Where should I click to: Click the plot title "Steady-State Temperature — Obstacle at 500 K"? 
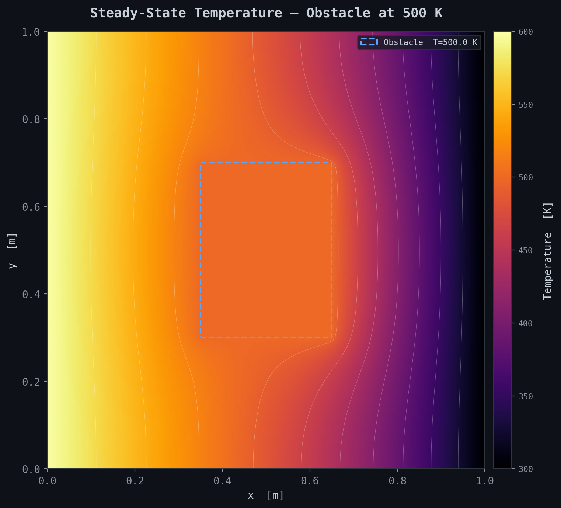pos(266,13)
